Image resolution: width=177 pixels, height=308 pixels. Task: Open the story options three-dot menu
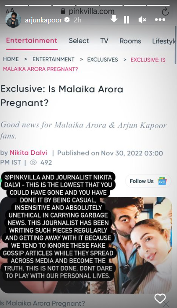pos(160,20)
